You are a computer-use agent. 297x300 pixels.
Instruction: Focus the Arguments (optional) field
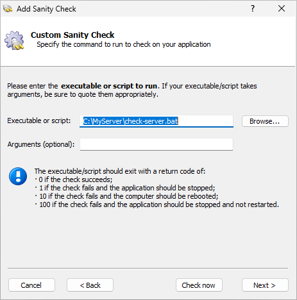(x=157, y=144)
